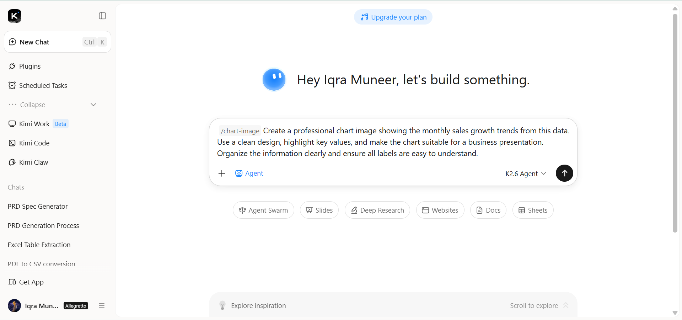Select the Deep Research option
682x320 pixels.
click(x=377, y=210)
